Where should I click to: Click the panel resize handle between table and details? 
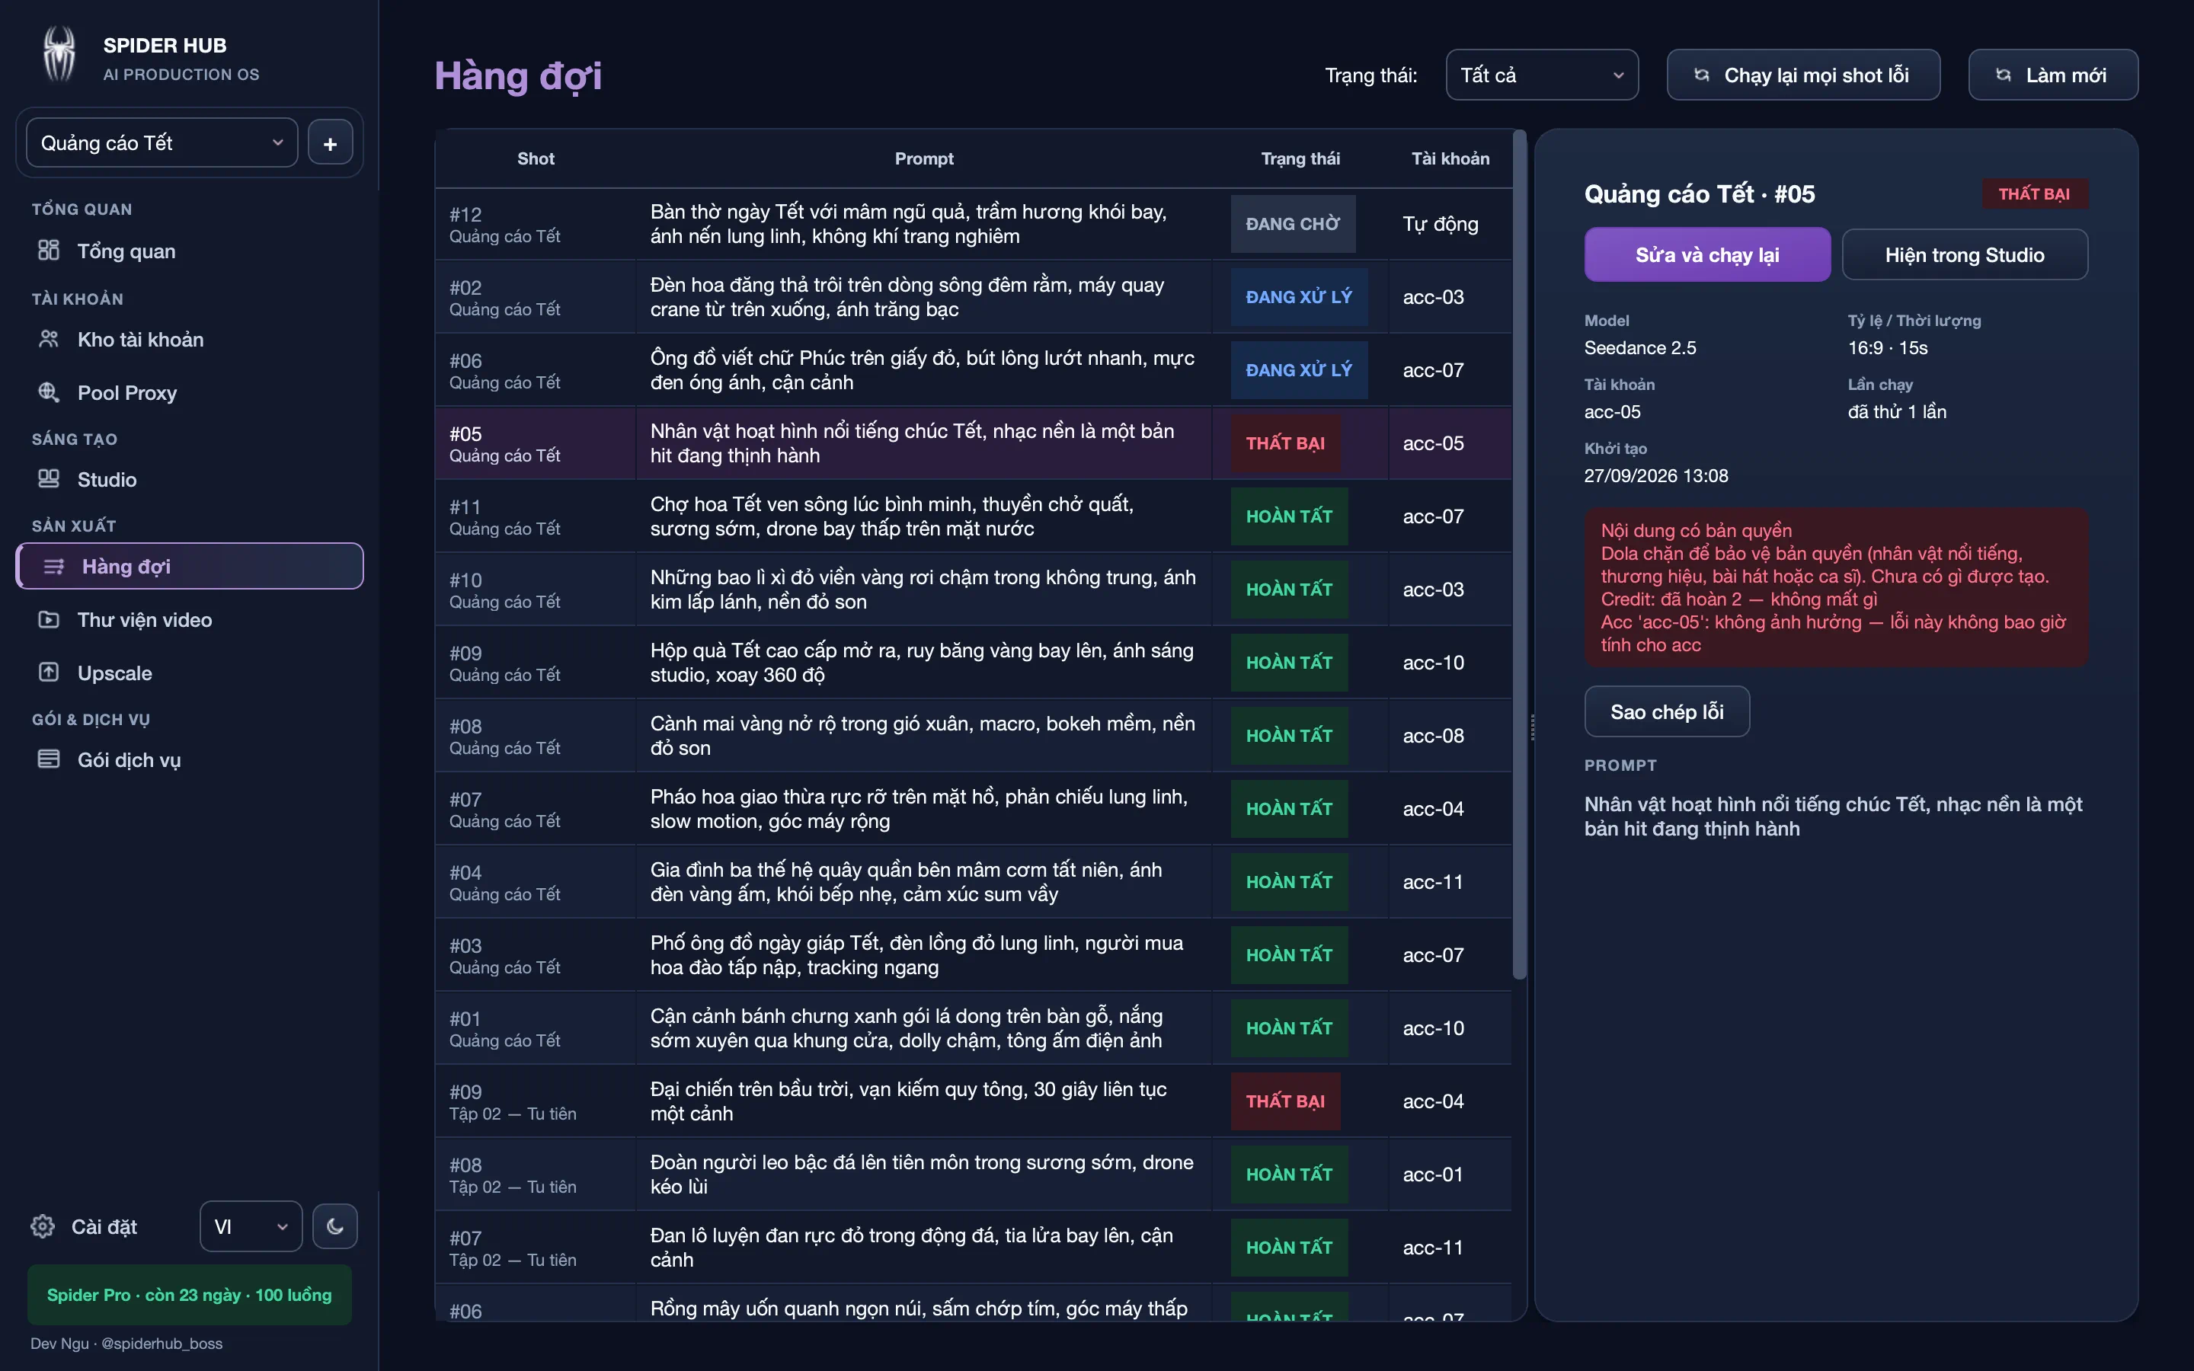point(1532,727)
